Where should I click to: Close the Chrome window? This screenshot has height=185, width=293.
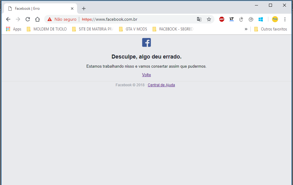click(x=284, y=5)
